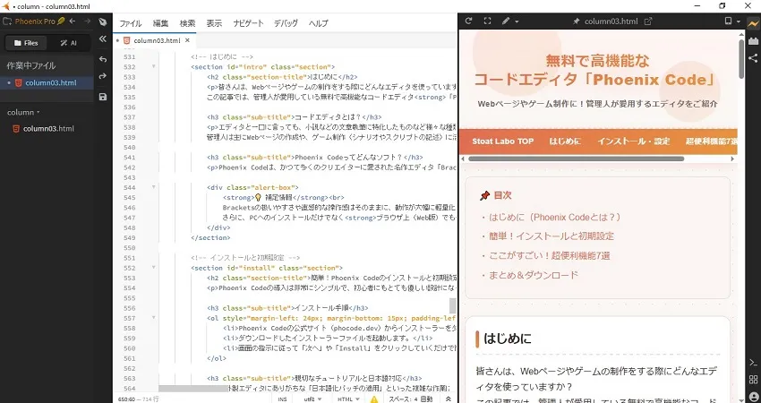Open the user profile icon
This screenshot has width=761, height=403.
pyautogui.click(x=753, y=396)
